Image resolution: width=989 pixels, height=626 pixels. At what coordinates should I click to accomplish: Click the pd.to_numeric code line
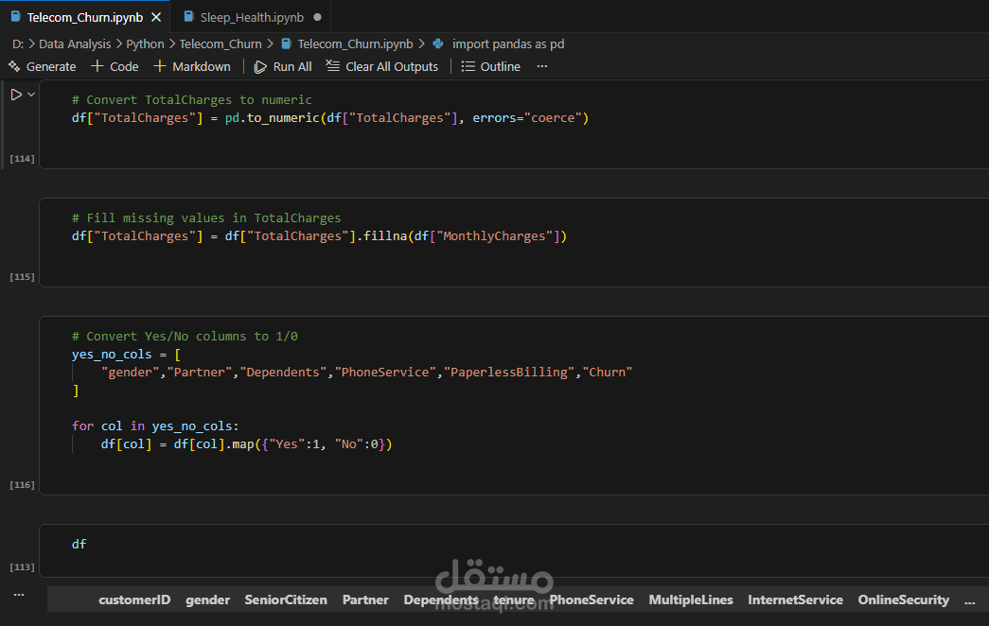tap(330, 118)
